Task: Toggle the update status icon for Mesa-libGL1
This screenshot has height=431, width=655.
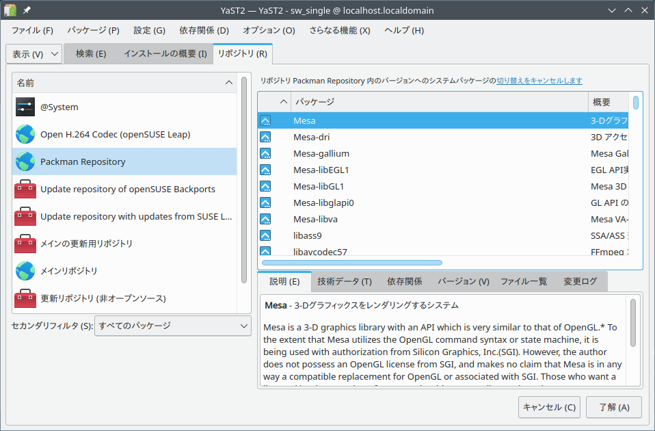Action: 265,187
